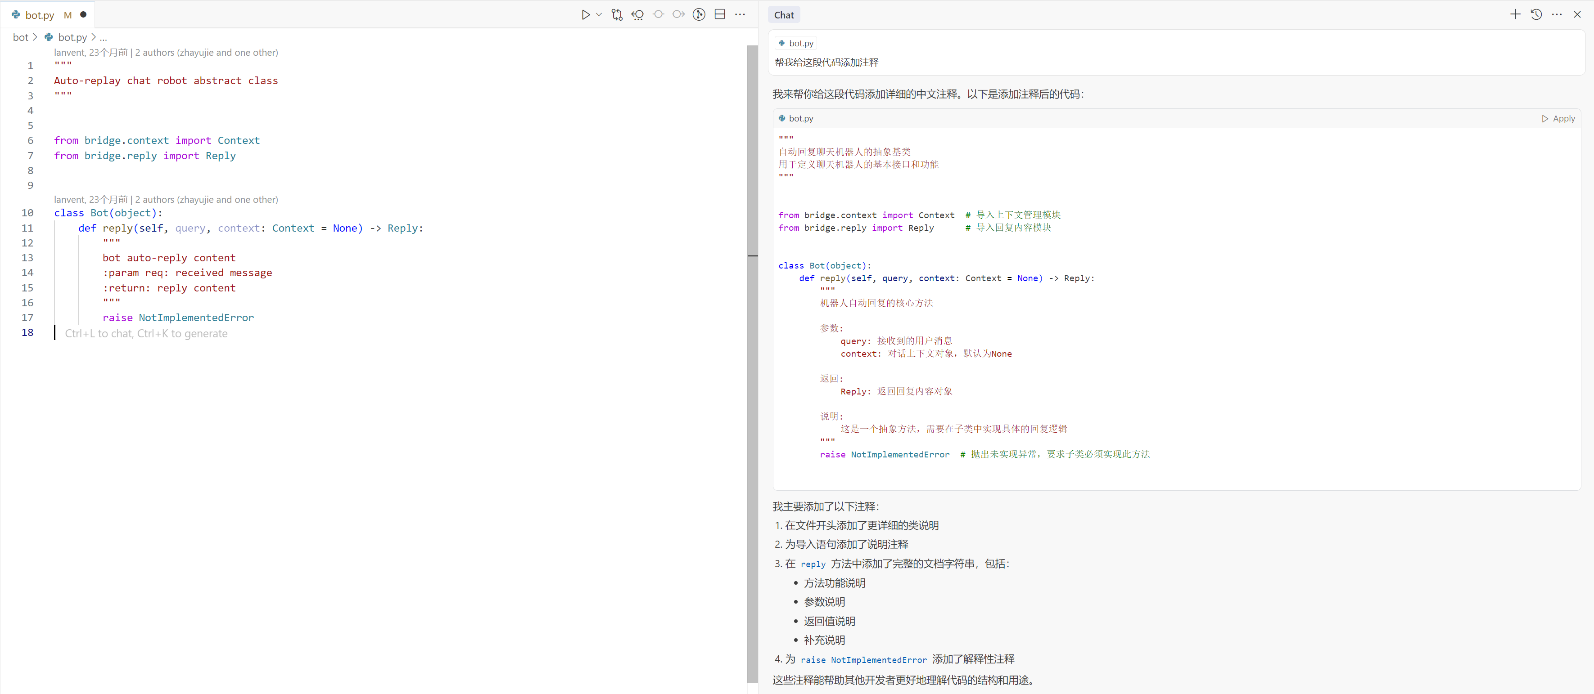The height and width of the screenshot is (694, 1594).
Task: Run the Python file with play icon
Action: (585, 15)
